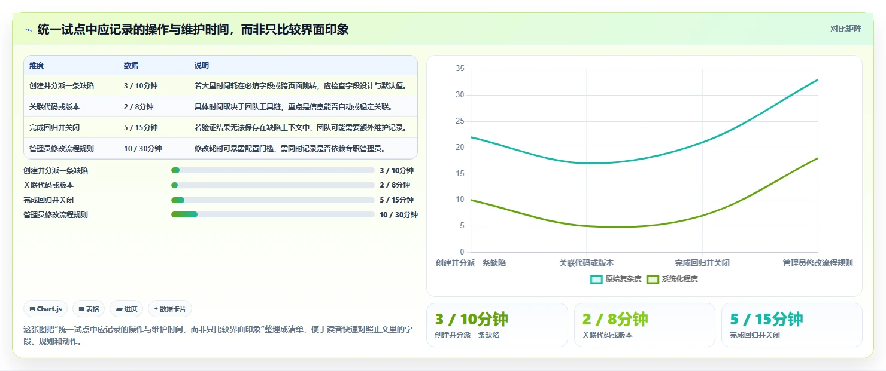
Task: Click the green 系统化程度 legend color box
Action: coord(653,279)
